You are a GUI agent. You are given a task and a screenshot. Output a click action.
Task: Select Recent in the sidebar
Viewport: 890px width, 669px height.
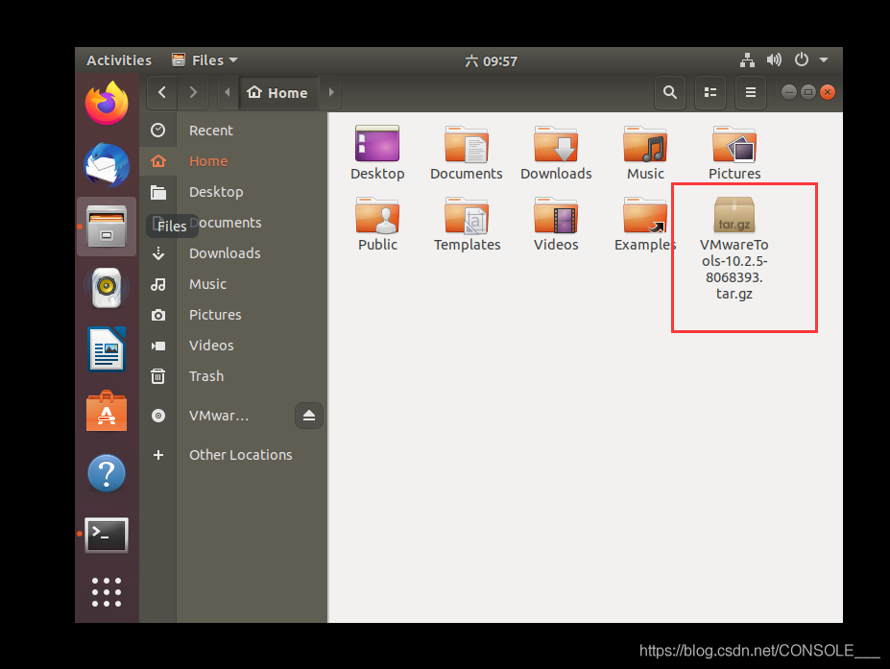(234, 131)
